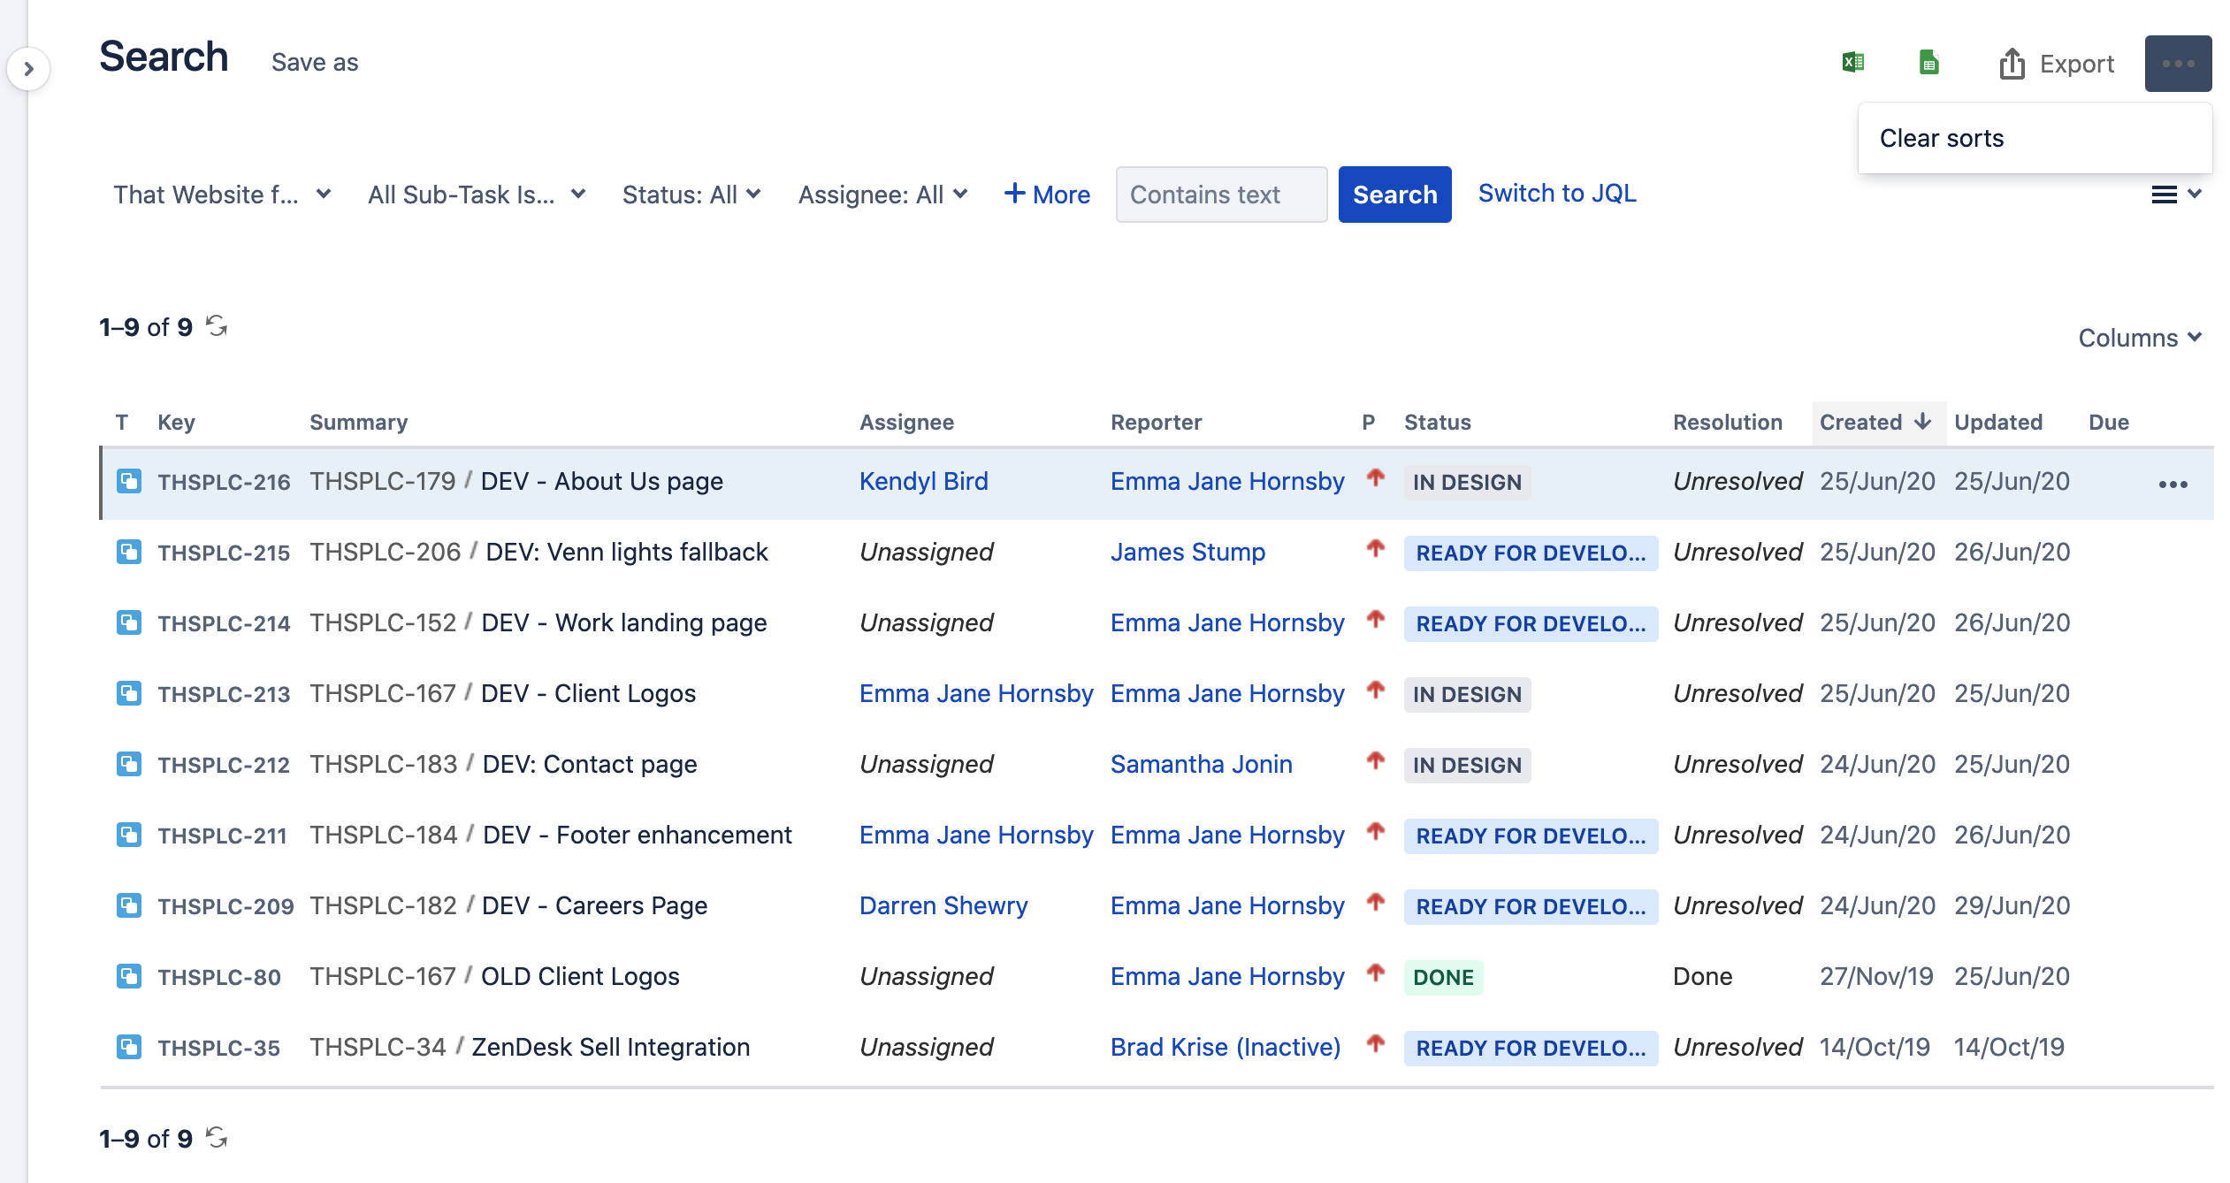The height and width of the screenshot is (1183, 2230).
Task: Open the list view layout switcher
Action: [2174, 195]
